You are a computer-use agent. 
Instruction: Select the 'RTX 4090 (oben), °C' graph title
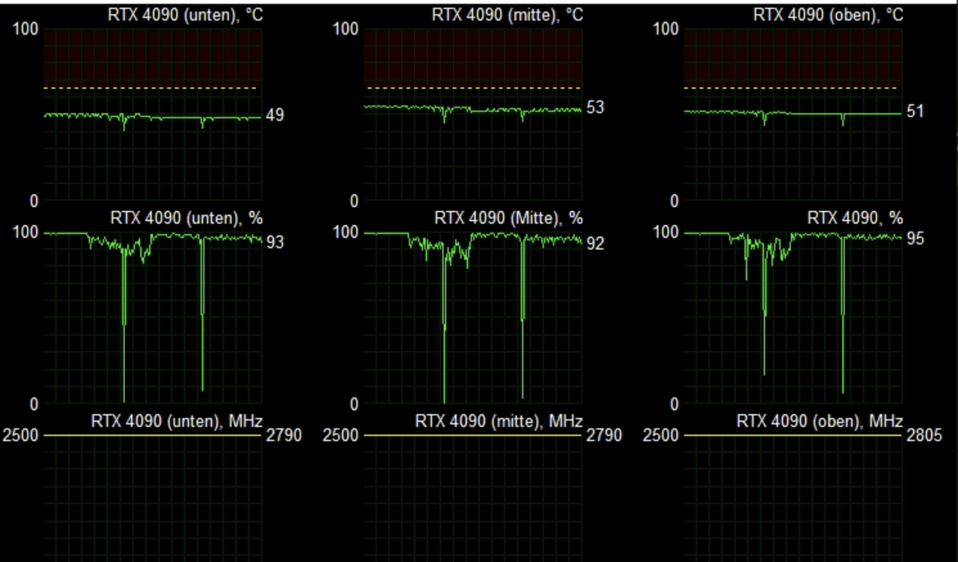[x=828, y=15]
